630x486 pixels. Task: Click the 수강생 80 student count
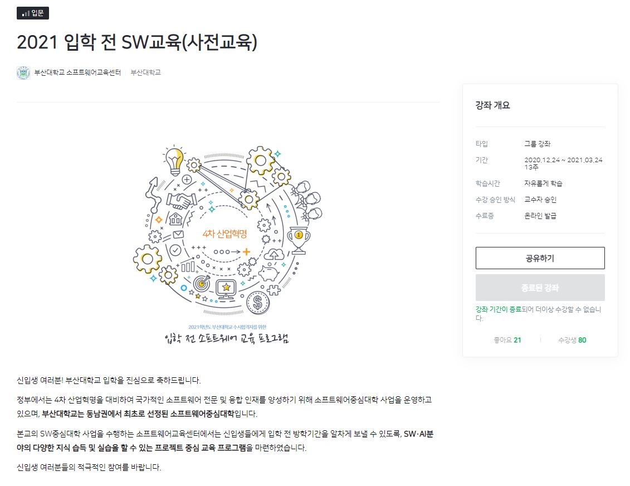572,340
